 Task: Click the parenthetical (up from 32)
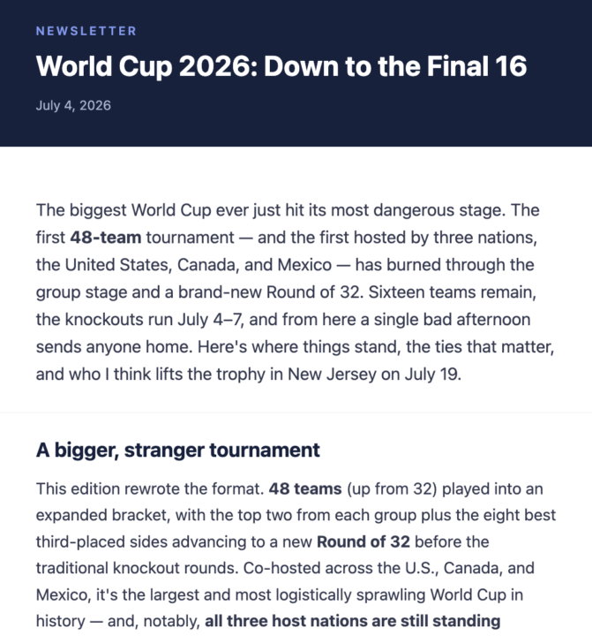392,488
